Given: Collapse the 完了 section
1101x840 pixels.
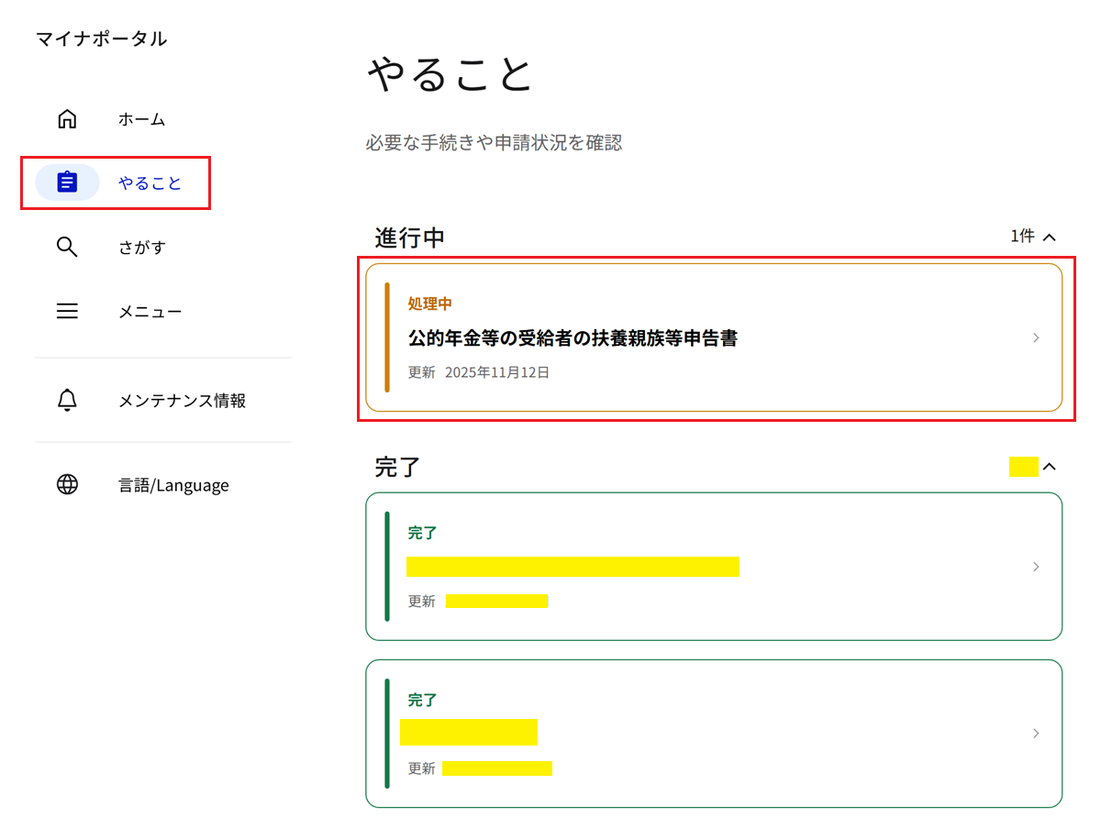Looking at the screenshot, I should click(1050, 467).
